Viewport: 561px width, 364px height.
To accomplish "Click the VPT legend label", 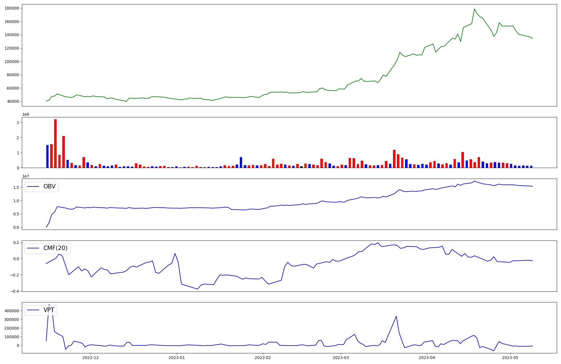I will tap(49, 310).
